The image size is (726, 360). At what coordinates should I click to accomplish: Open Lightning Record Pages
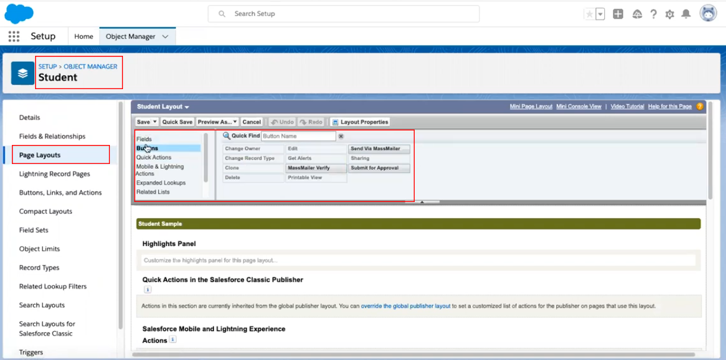tap(55, 174)
